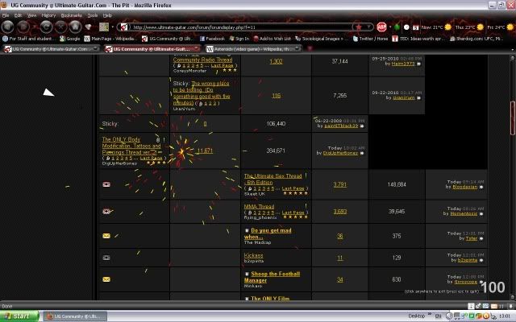Go to last post by Tater

click(x=481, y=238)
